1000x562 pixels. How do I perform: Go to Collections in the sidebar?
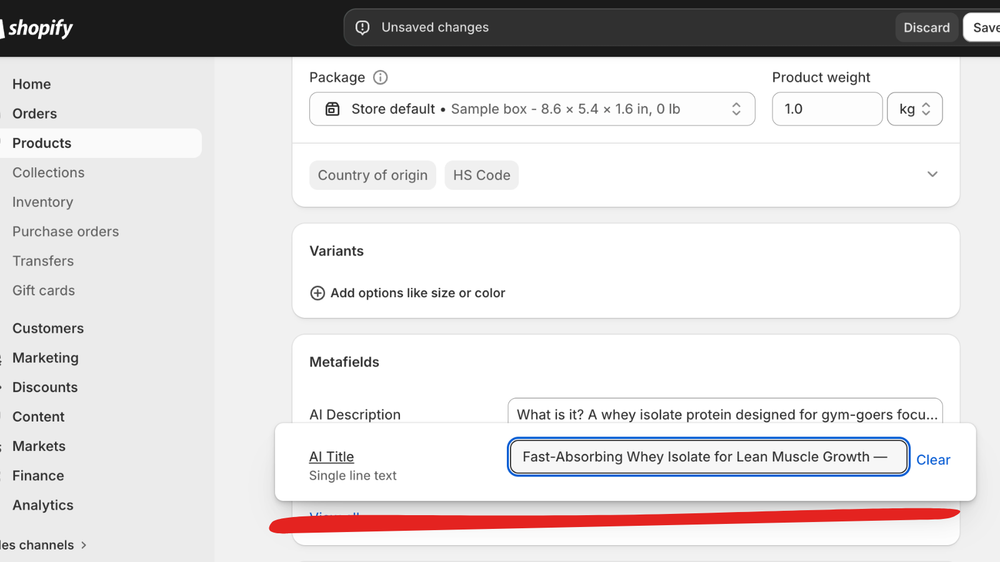48,172
